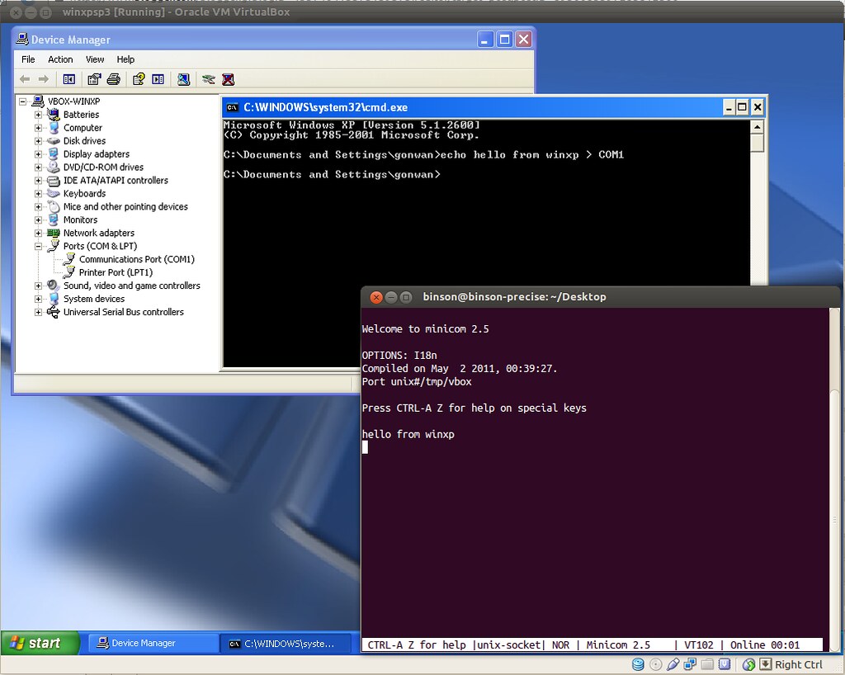
Task: Click the hard disk icon in VirtualBox status bar
Action: coord(639,664)
